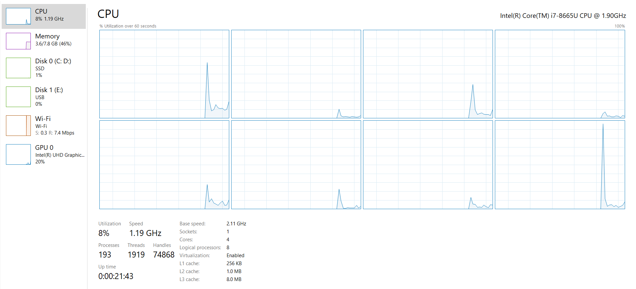The height and width of the screenshot is (289, 636).
Task: Click the second core graph in top row
Action: pos(296,74)
